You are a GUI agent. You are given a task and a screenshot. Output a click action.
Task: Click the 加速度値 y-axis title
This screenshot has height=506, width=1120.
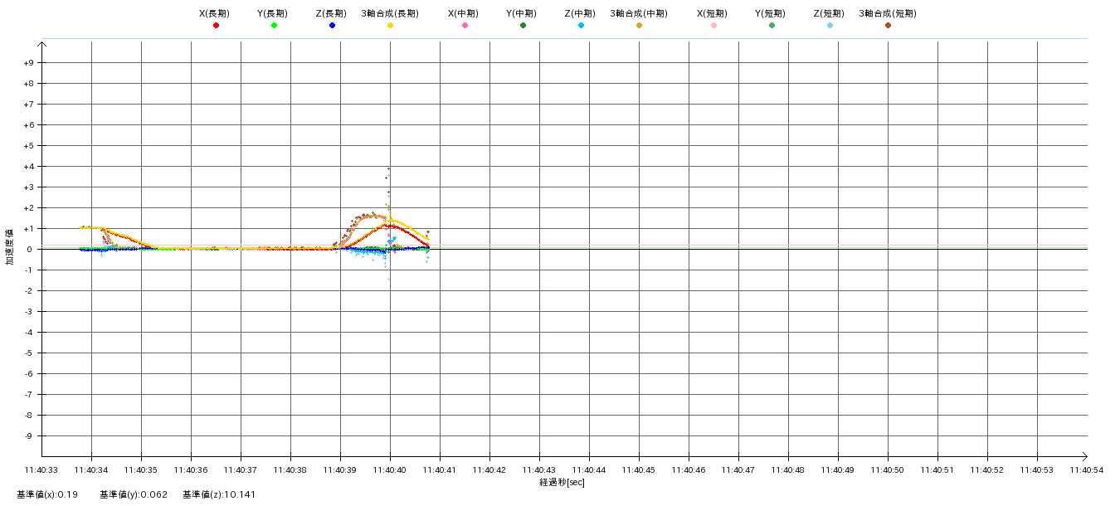(10, 247)
